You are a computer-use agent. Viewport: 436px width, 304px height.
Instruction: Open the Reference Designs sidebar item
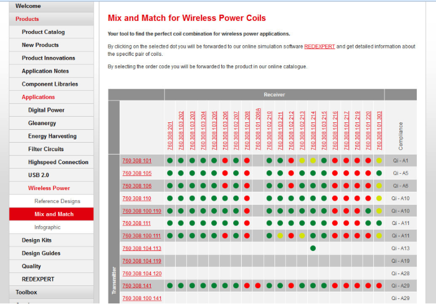(x=57, y=201)
